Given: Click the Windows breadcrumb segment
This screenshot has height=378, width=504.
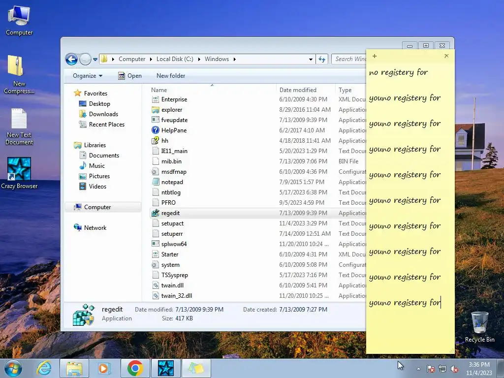Looking at the screenshot, I should pyautogui.click(x=217, y=59).
